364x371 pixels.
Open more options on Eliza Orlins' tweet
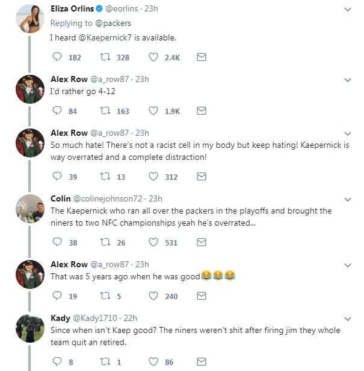tap(347, 10)
